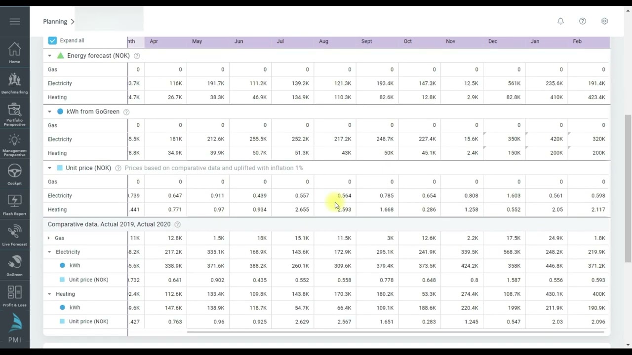The image size is (632, 355).
Task: Click horizontal table scrollbar
Action: (395, 332)
